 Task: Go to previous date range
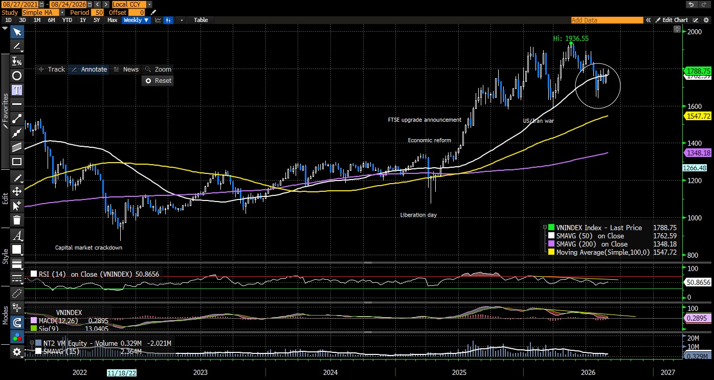97,4
